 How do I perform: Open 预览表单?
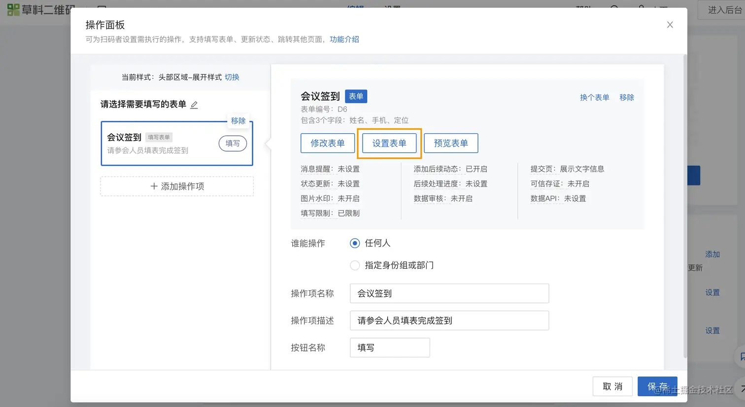[x=451, y=143]
